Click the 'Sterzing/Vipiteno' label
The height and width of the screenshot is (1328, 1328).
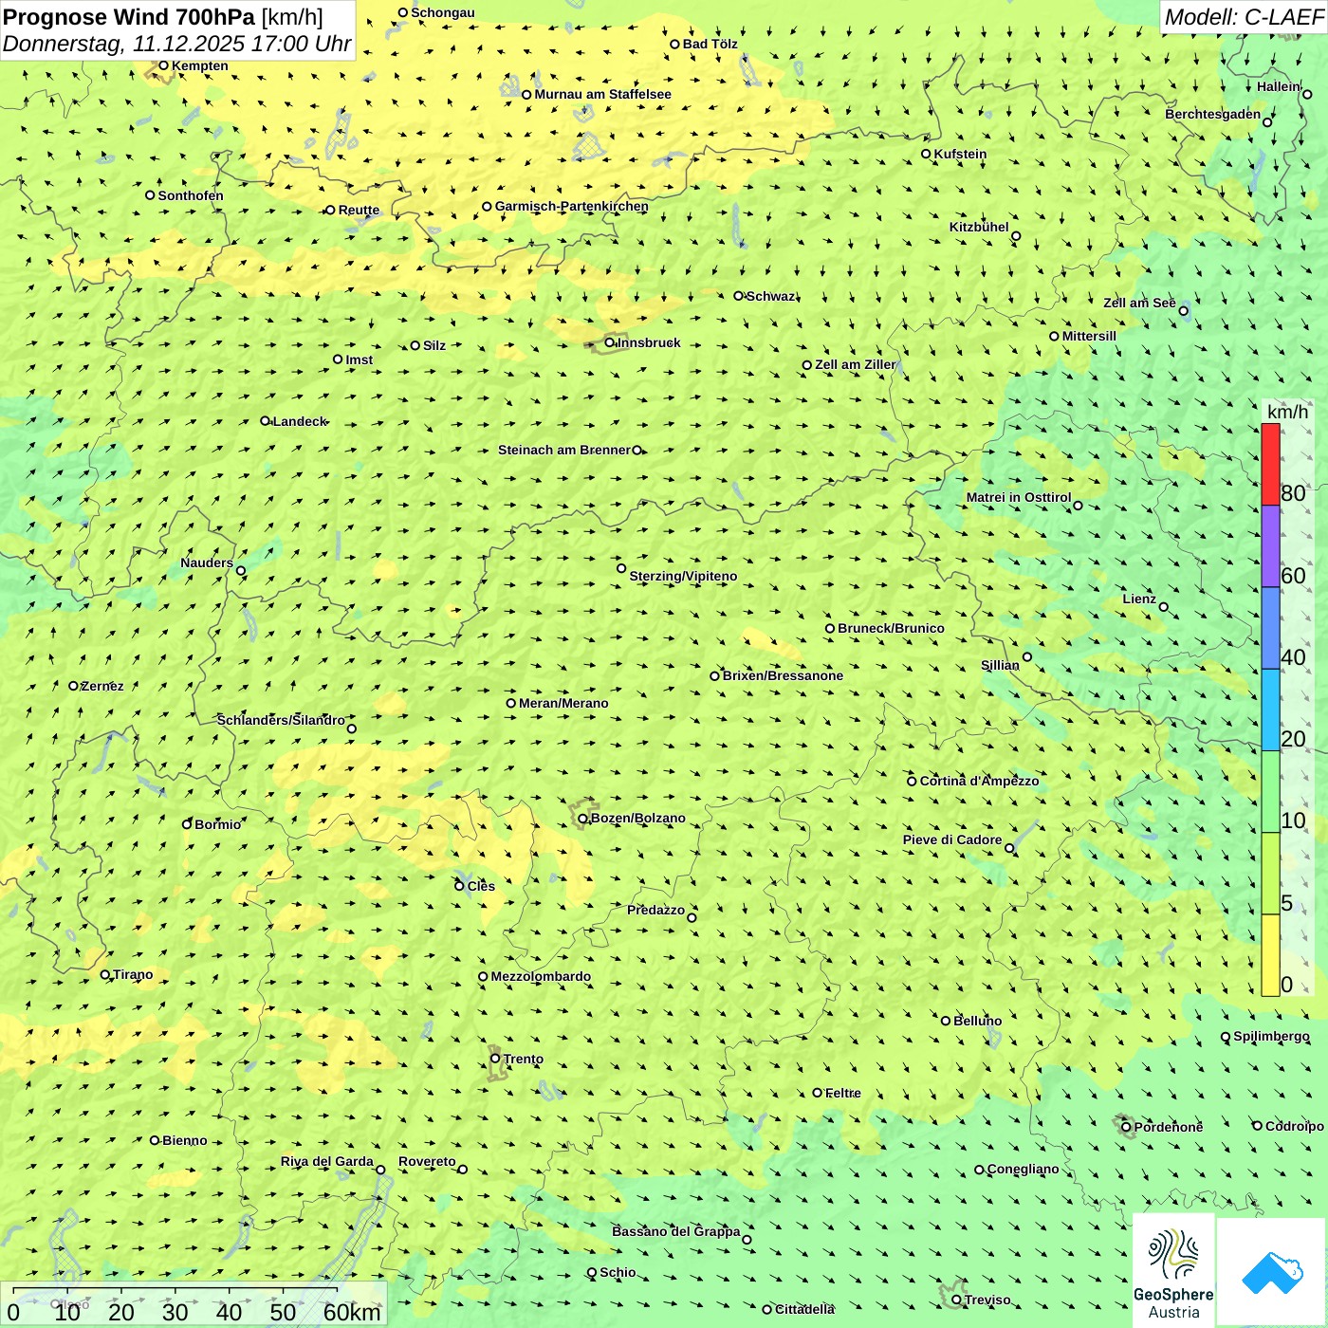click(683, 576)
